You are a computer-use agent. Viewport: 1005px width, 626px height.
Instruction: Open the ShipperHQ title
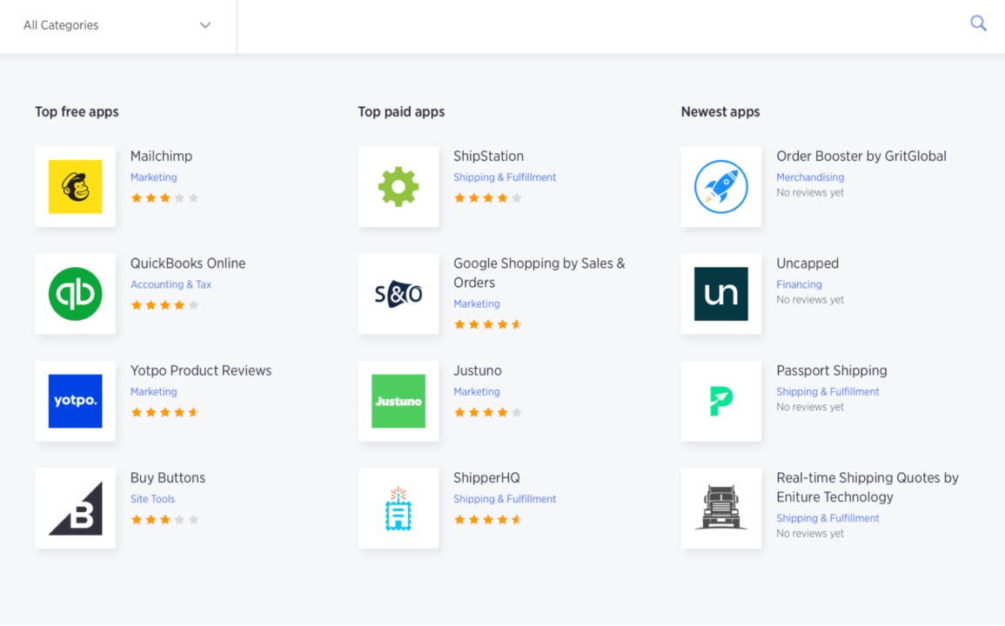tap(486, 478)
